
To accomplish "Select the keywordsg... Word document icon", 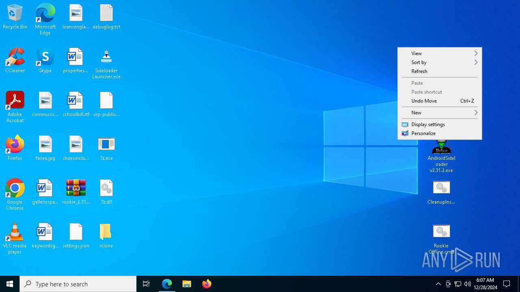I will [x=45, y=236].
